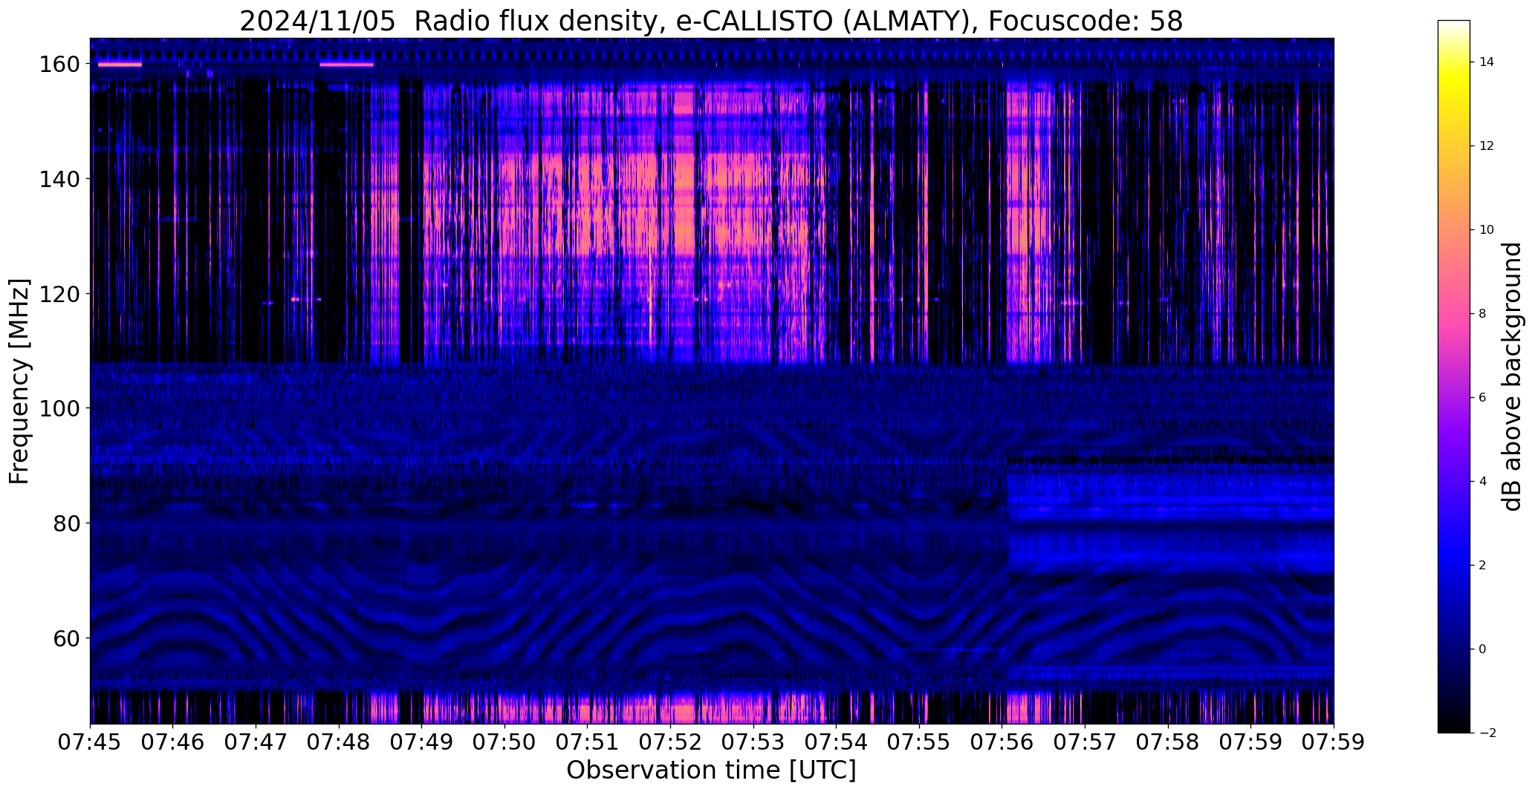Click the first pink 160 MHz line near 07:45
Viewport: 1535px width, 792px height.
(x=120, y=65)
